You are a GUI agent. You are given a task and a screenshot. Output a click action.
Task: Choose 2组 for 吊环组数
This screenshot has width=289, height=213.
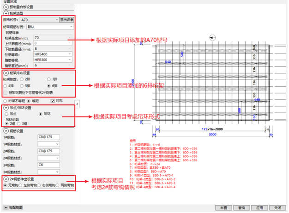point(7,124)
